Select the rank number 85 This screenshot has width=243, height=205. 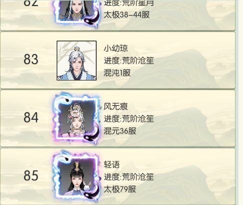pyautogui.click(x=31, y=175)
